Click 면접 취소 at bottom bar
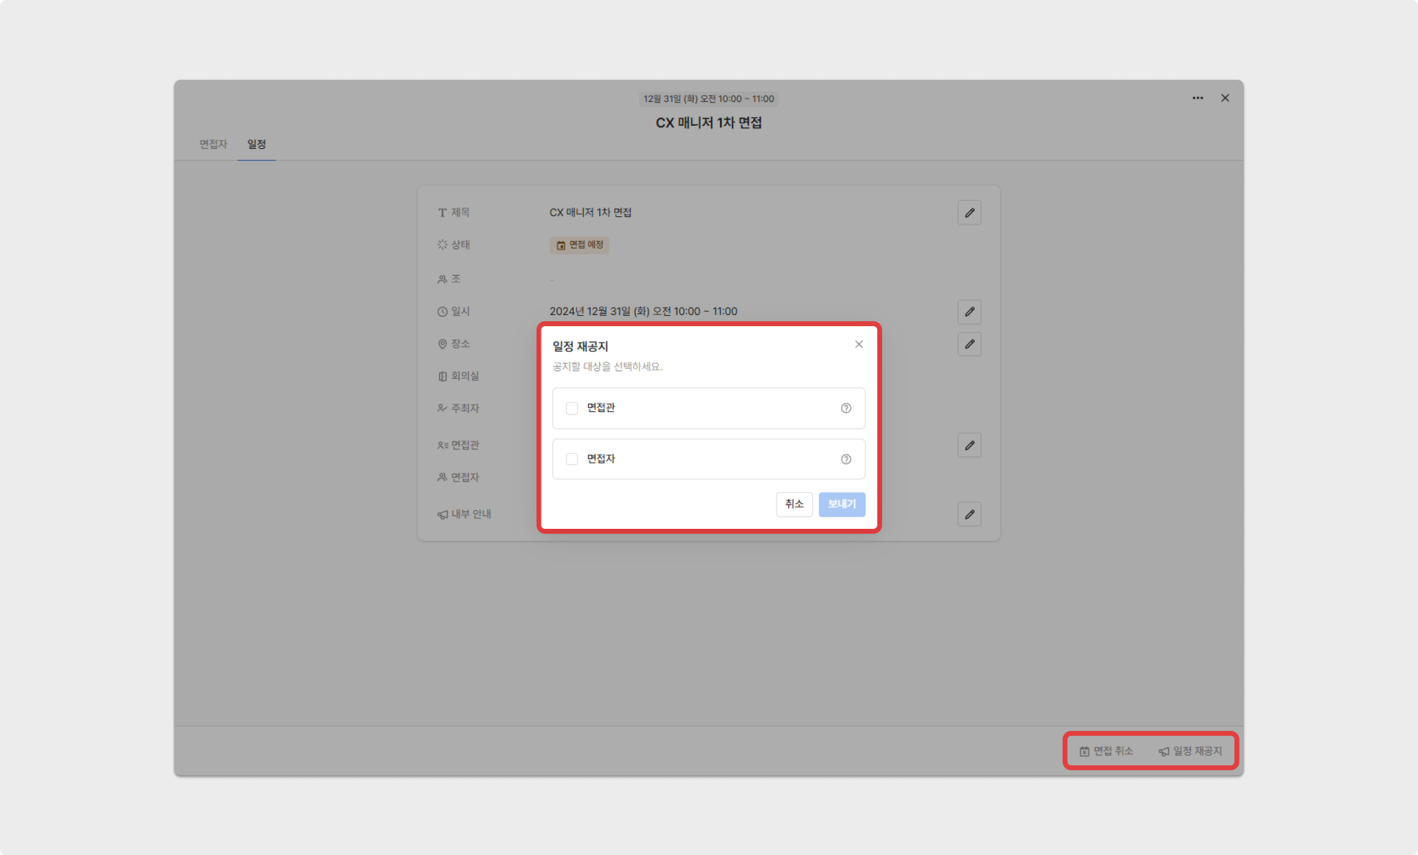The height and width of the screenshot is (855, 1418). pyautogui.click(x=1107, y=751)
